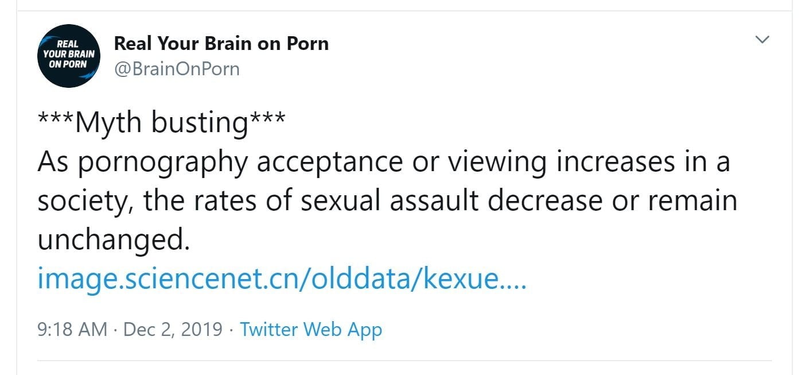Click the Myth busting headline text
802x375 pixels.
coord(161,122)
